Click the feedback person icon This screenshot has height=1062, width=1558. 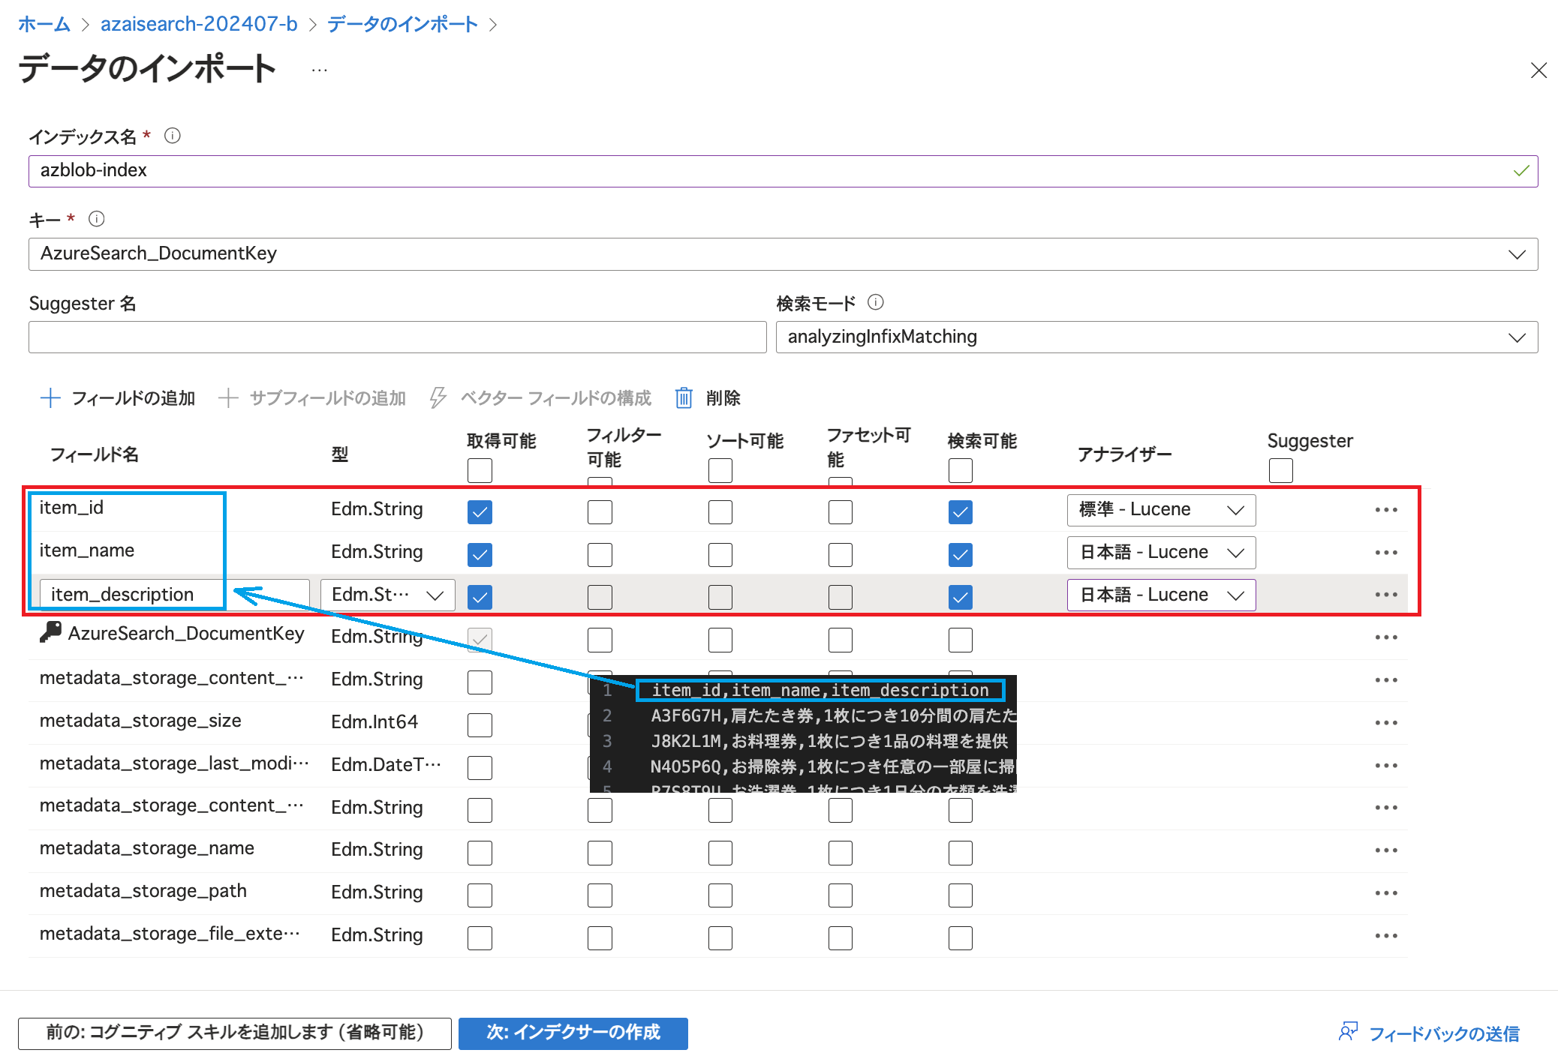pos(1348,1032)
